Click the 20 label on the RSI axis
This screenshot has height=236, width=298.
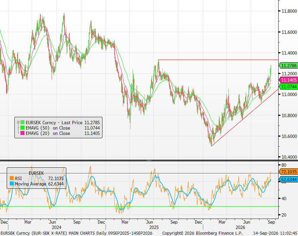pyautogui.click(x=284, y=215)
